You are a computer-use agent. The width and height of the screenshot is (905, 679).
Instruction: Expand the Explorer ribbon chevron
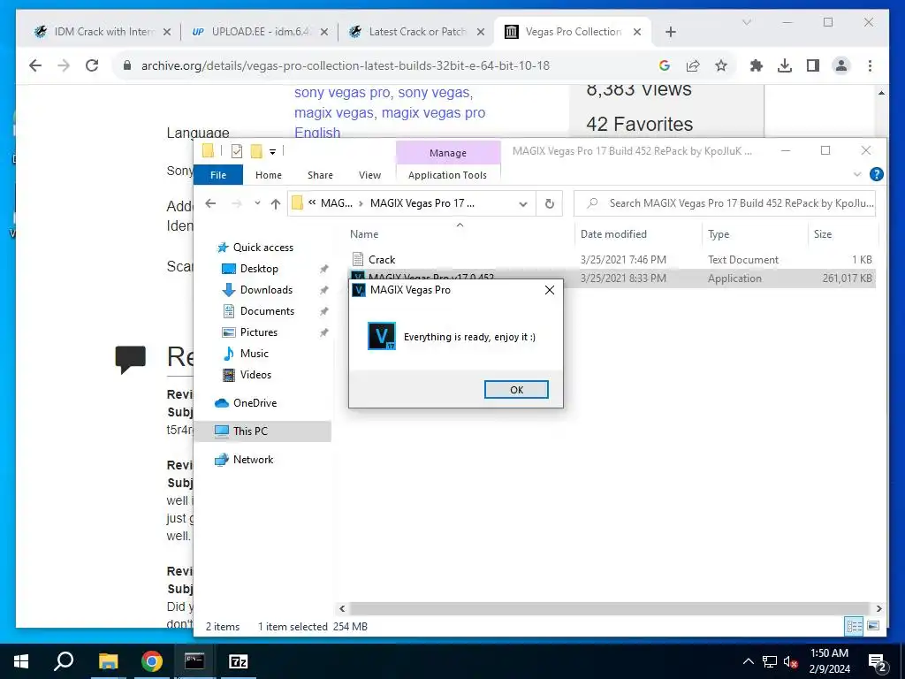point(857,174)
